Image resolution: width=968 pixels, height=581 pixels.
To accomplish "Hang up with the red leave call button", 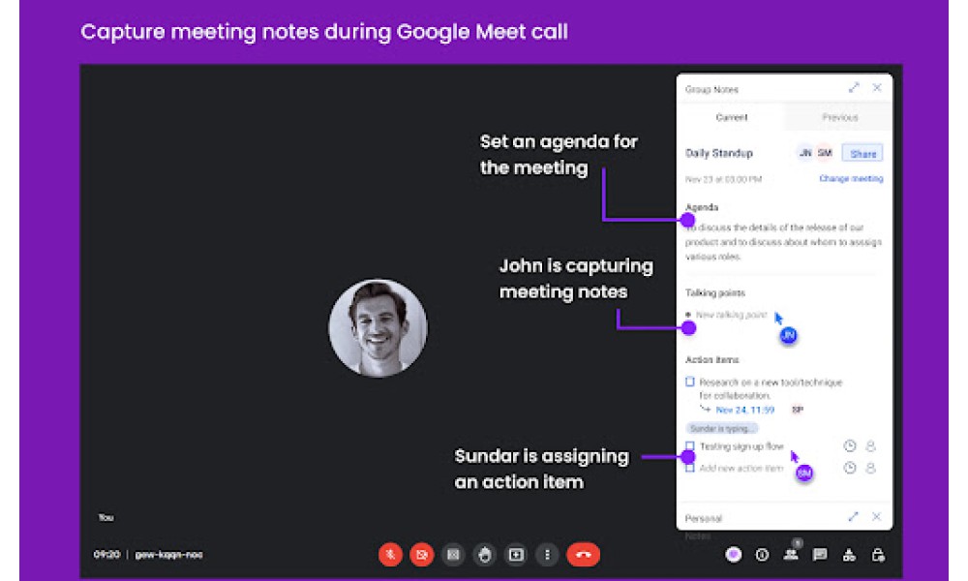I will click(584, 555).
